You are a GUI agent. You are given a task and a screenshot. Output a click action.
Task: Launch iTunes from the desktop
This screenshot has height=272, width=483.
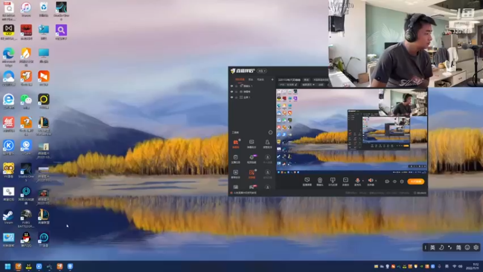(26, 9)
